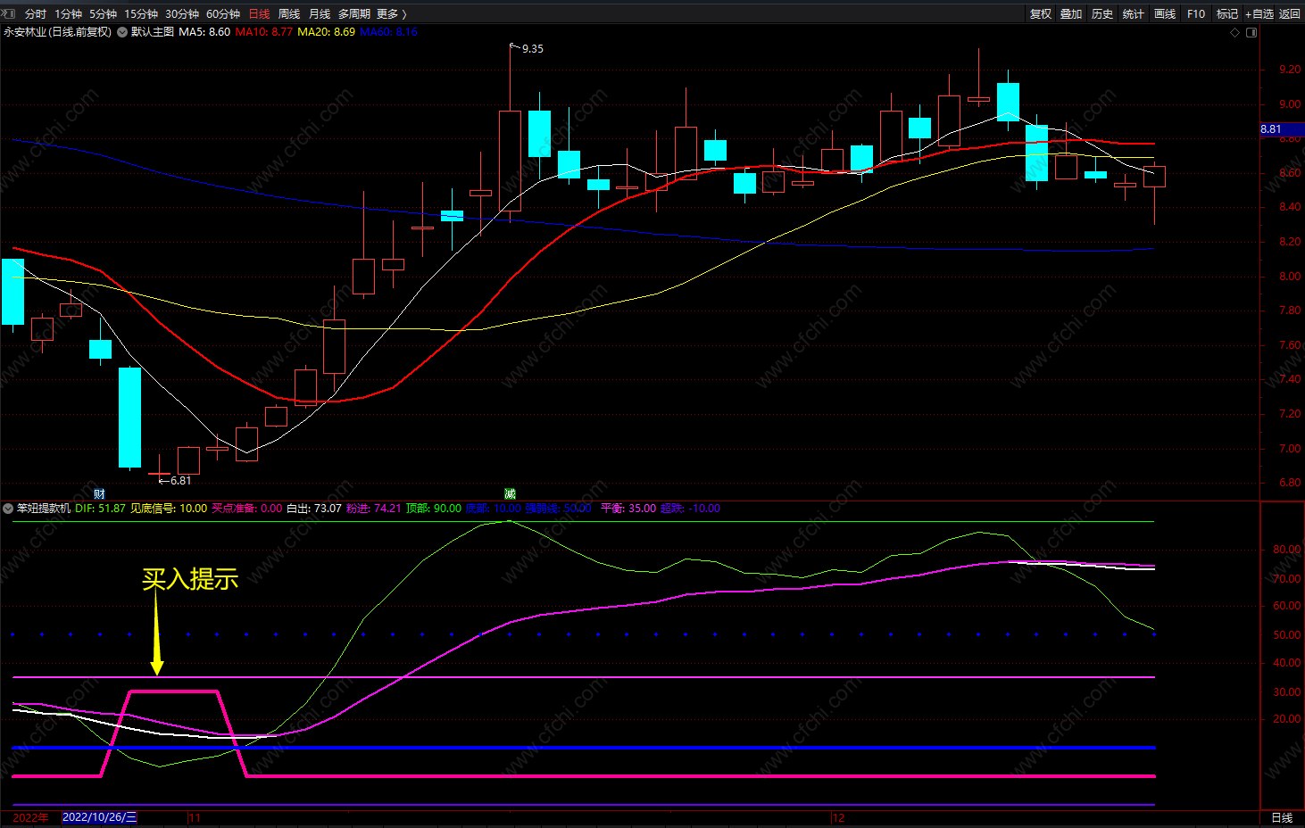Select the 5分钟 period tab
Image resolution: width=1305 pixels, height=828 pixels.
[103, 14]
